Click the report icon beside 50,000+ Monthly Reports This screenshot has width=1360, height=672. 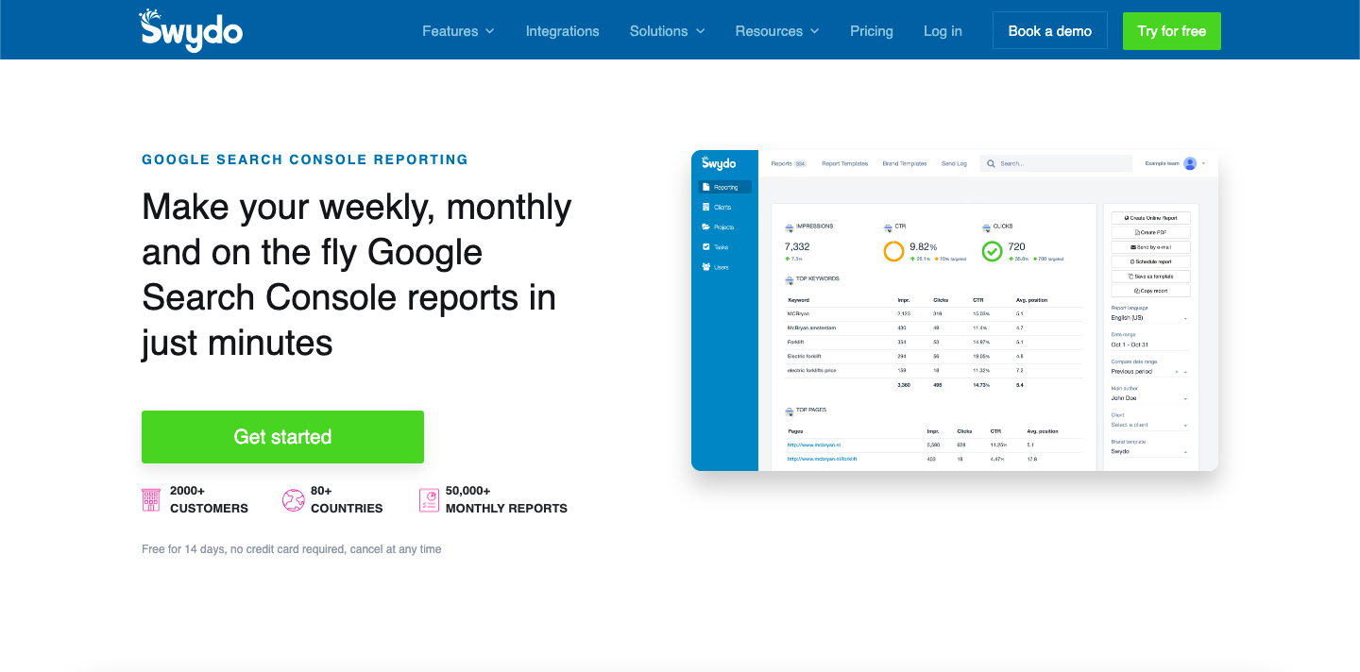tap(429, 500)
